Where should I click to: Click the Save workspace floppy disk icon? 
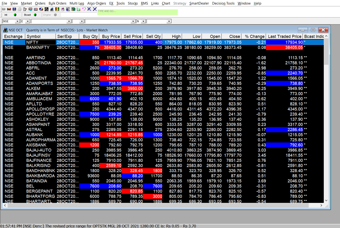pyautogui.click(x=14, y=11)
